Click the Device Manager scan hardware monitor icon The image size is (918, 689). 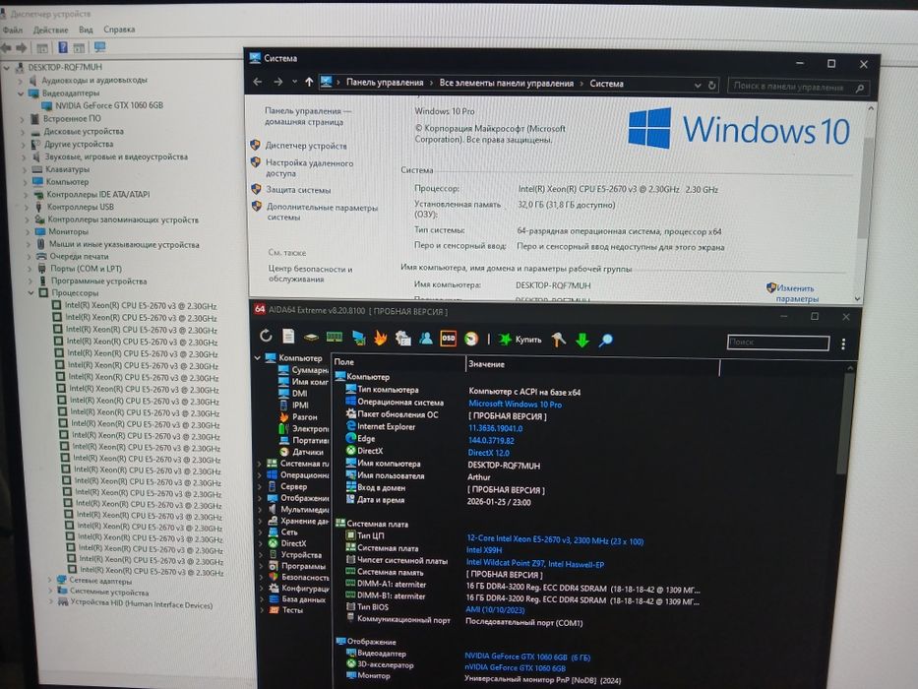[x=100, y=47]
